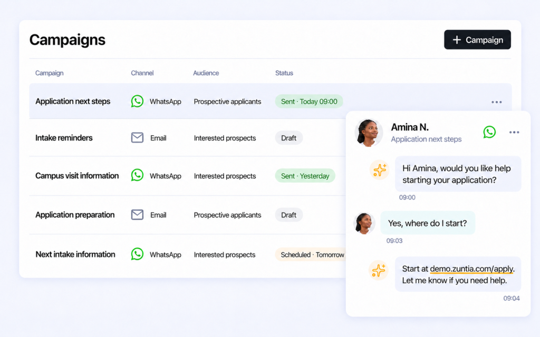Click the Draft badge in Intake reminders row
This screenshot has height=337, width=540.
coord(288,138)
